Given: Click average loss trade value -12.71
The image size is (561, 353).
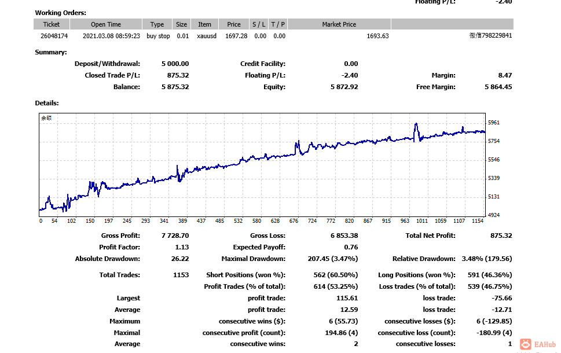Looking at the screenshot, I should [x=502, y=310].
